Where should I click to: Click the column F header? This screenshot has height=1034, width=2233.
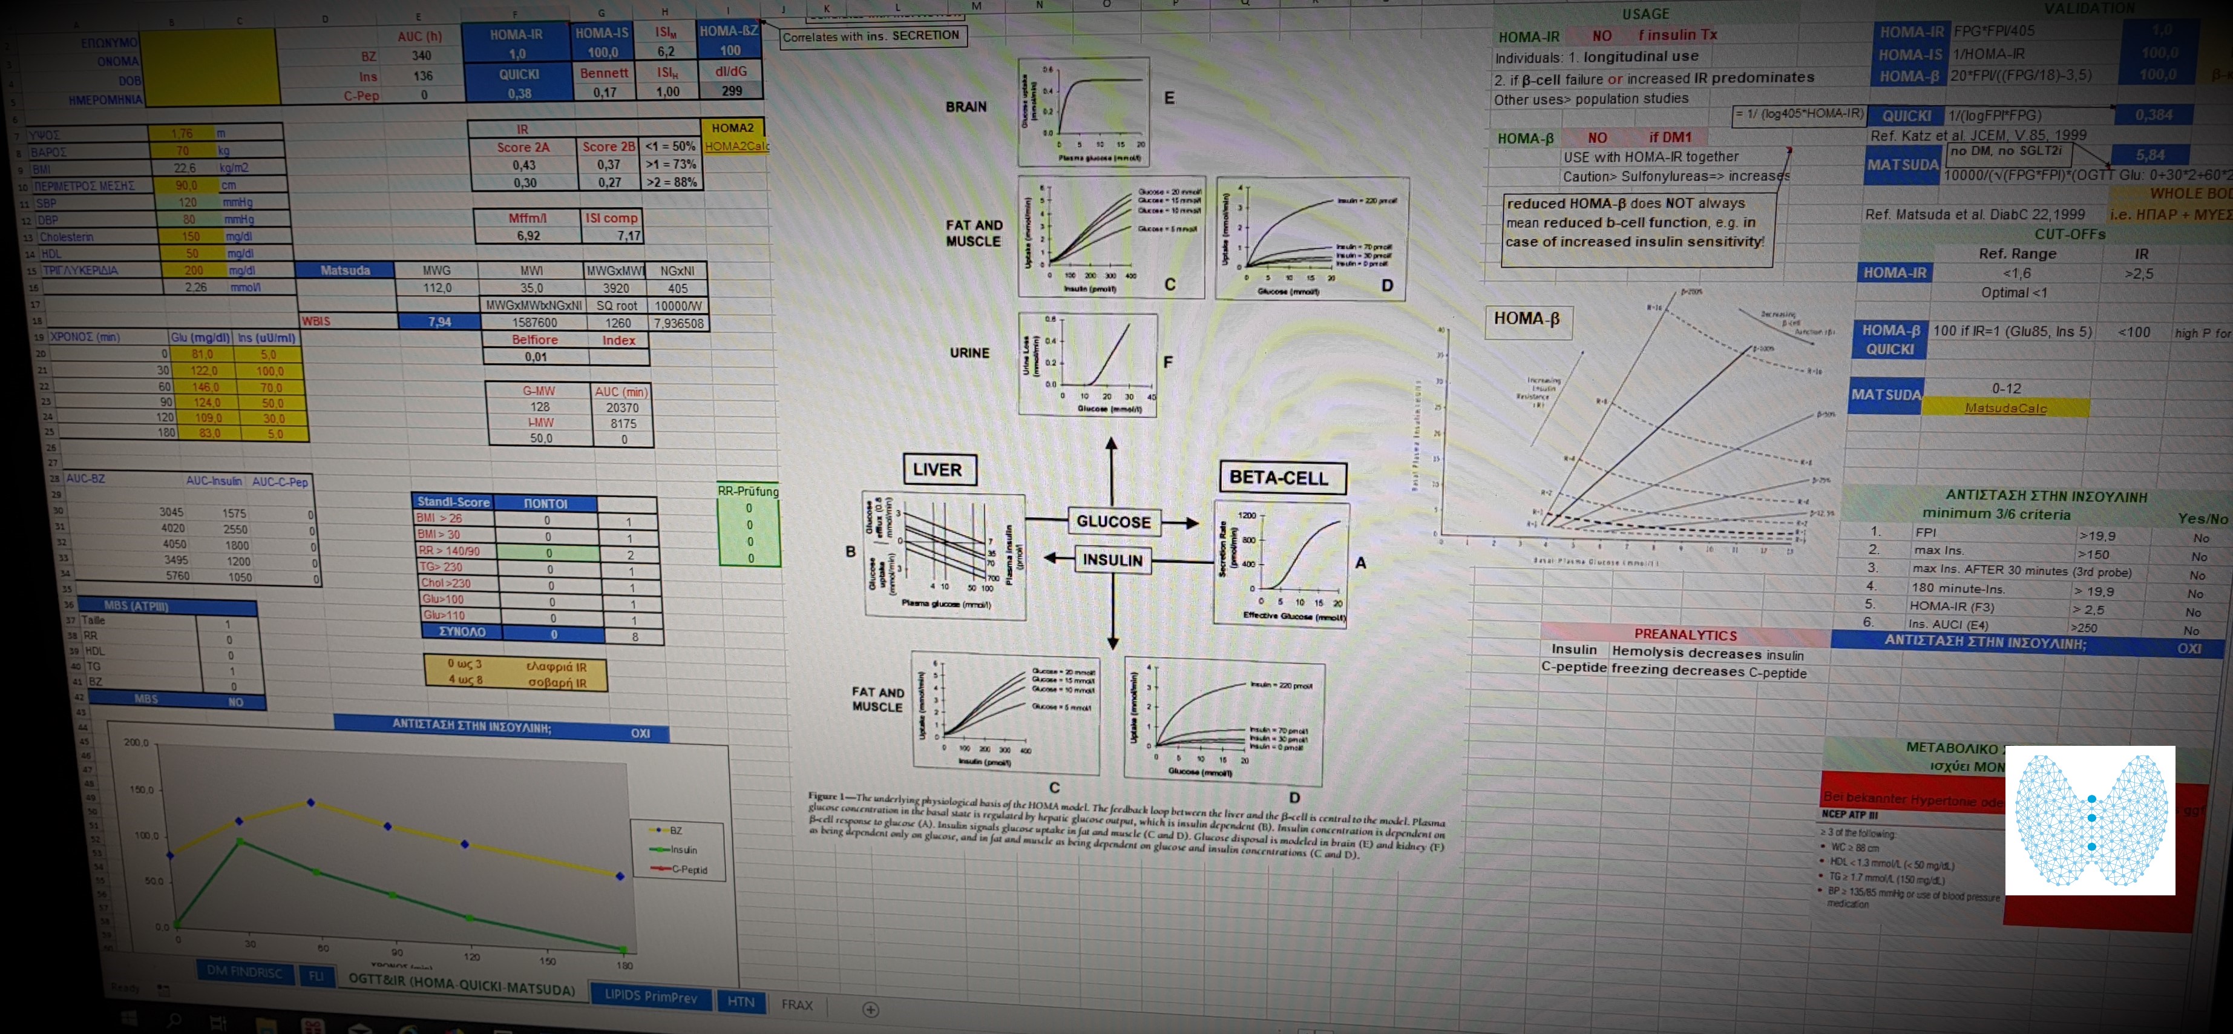point(516,14)
